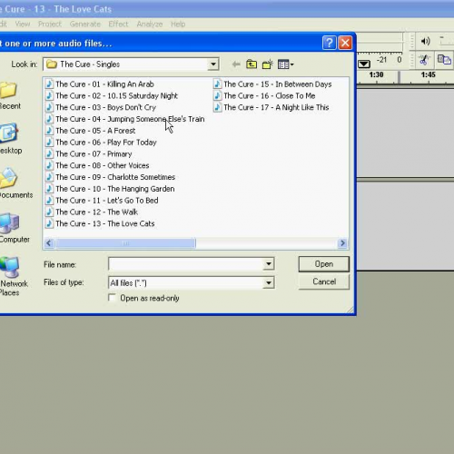Expand the Files of type dropdown
The image size is (454, 454).
(x=268, y=282)
